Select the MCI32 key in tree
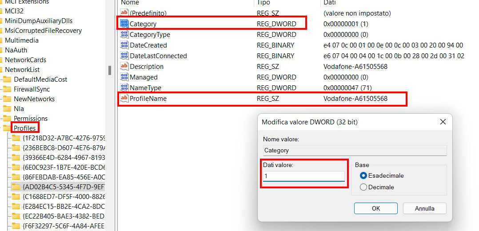 click(14, 11)
